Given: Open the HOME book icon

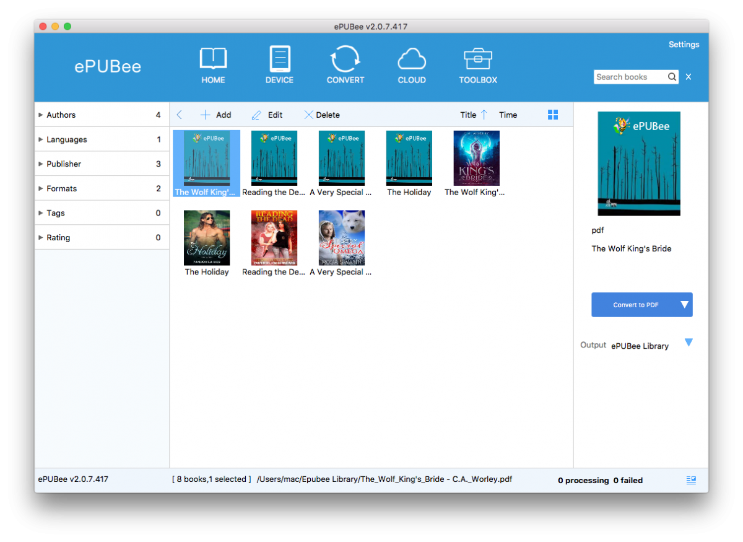Looking at the screenshot, I should 213,59.
